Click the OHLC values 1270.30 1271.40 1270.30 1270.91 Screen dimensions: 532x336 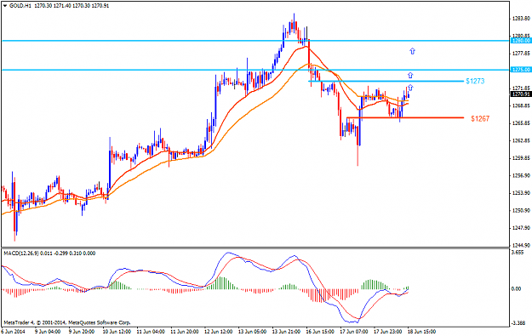coord(72,6)
